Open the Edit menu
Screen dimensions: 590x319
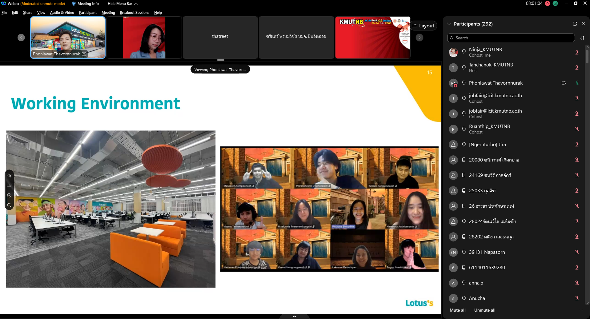(x=15, y=13)
